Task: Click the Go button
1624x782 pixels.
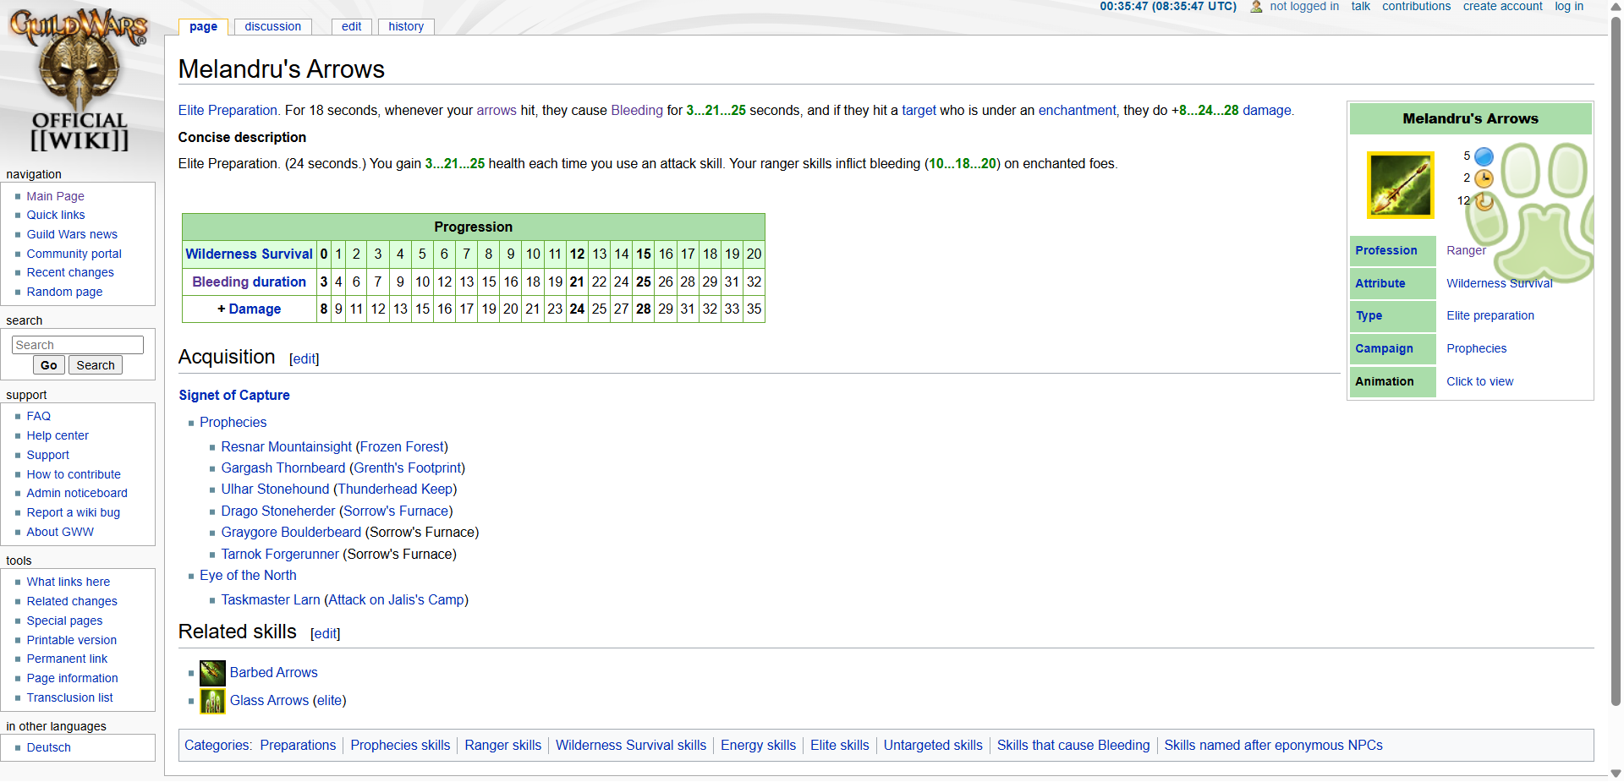Action: [49, 365]
